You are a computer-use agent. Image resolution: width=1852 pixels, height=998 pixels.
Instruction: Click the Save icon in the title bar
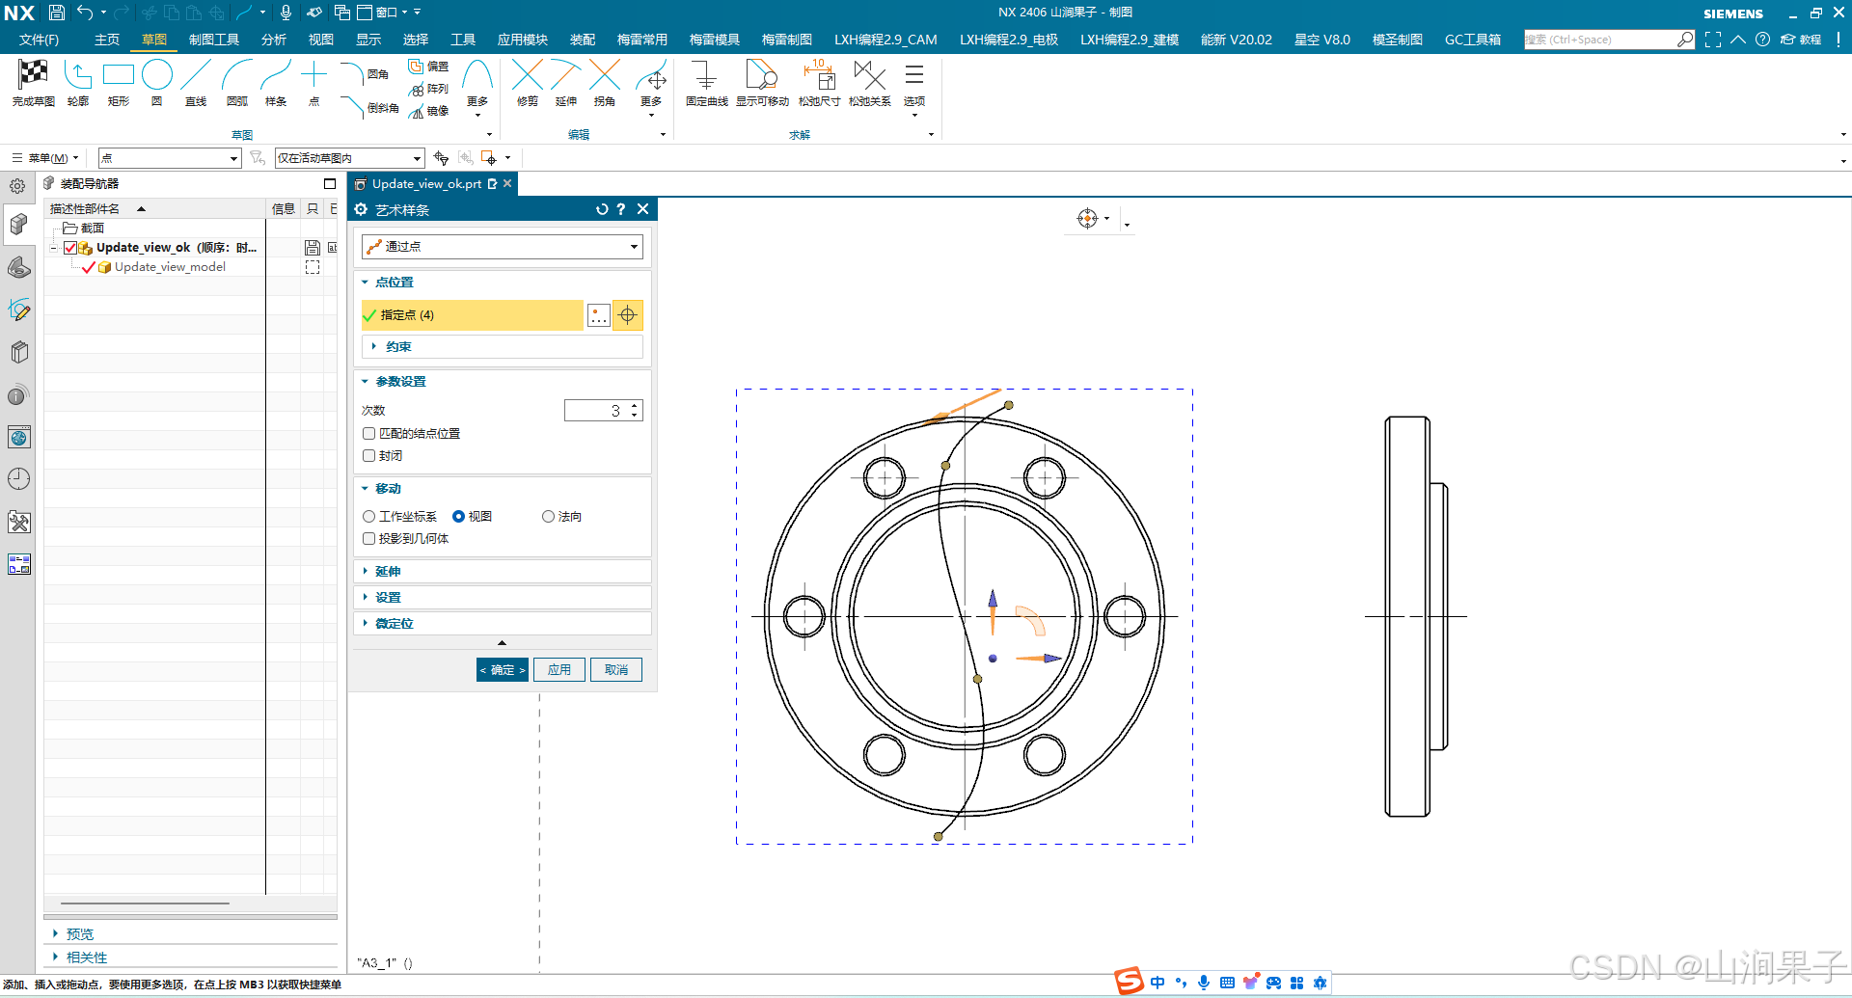57,13
